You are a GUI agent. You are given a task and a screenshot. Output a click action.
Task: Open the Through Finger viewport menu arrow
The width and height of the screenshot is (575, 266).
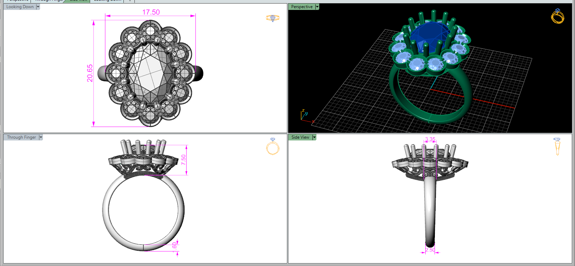point(41,137)
